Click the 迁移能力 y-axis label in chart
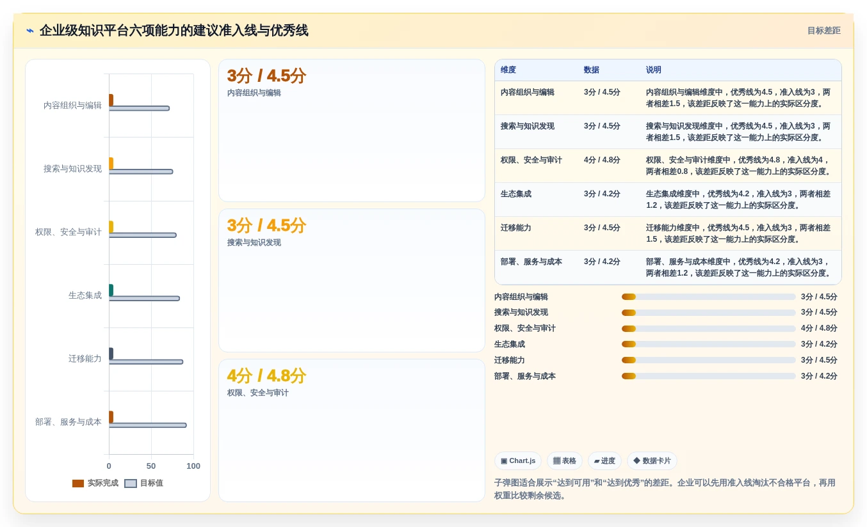The image size is (867, 527). click(x=85, y=359)
